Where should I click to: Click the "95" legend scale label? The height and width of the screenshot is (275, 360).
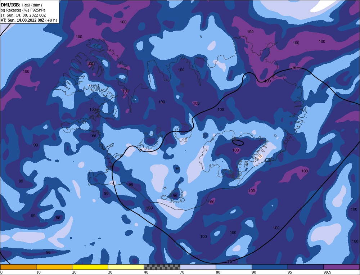290,272
